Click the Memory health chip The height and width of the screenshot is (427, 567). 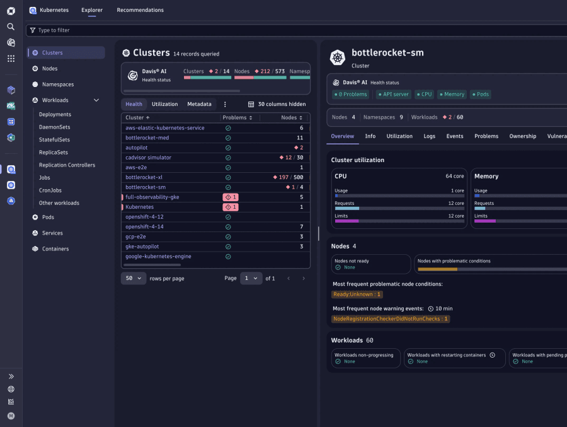(x=452, y=95)
